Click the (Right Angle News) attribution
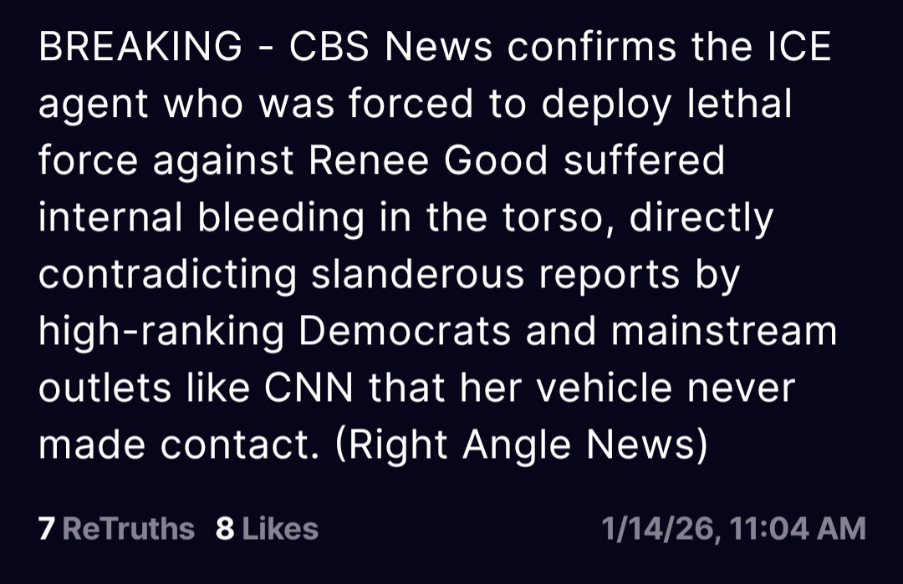The width and height of the screenshot is (903, 584). (x=521, y=444)
